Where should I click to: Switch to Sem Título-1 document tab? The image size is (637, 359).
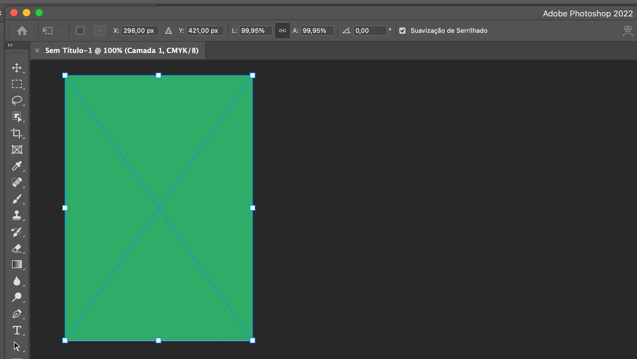click(x=122, y=50)
